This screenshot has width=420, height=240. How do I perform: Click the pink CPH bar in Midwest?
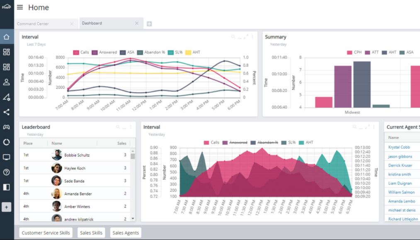point(323,102)
